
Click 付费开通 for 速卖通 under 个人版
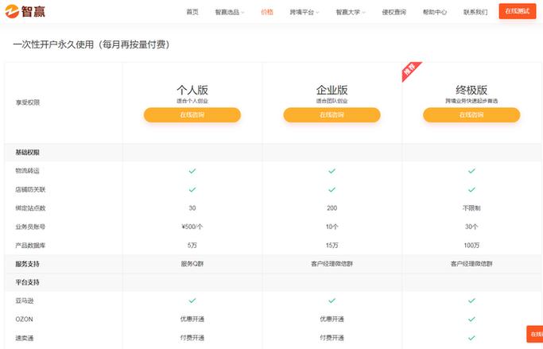point(192,338)
